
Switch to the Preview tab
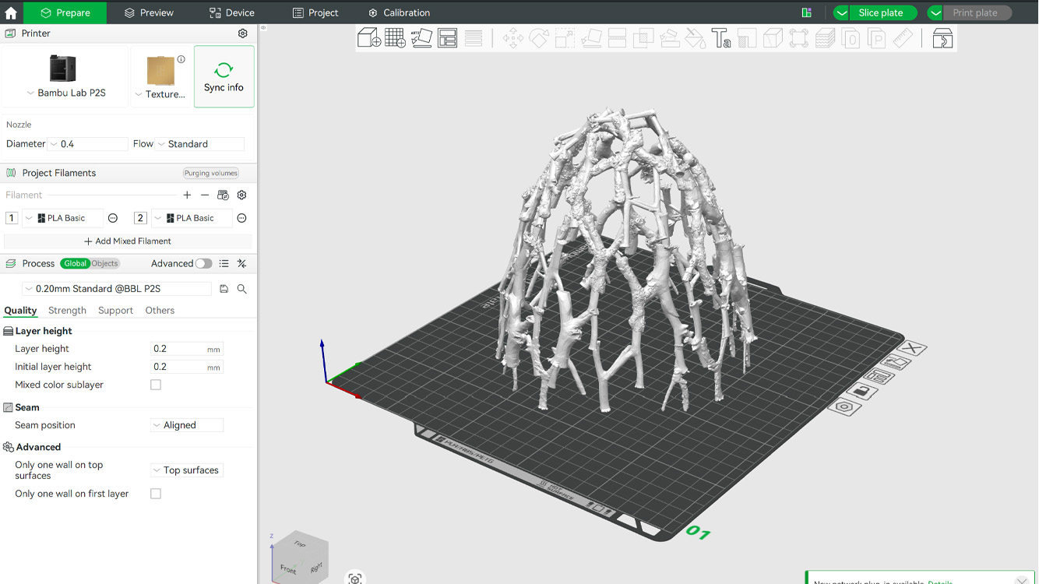pos(150,12)
